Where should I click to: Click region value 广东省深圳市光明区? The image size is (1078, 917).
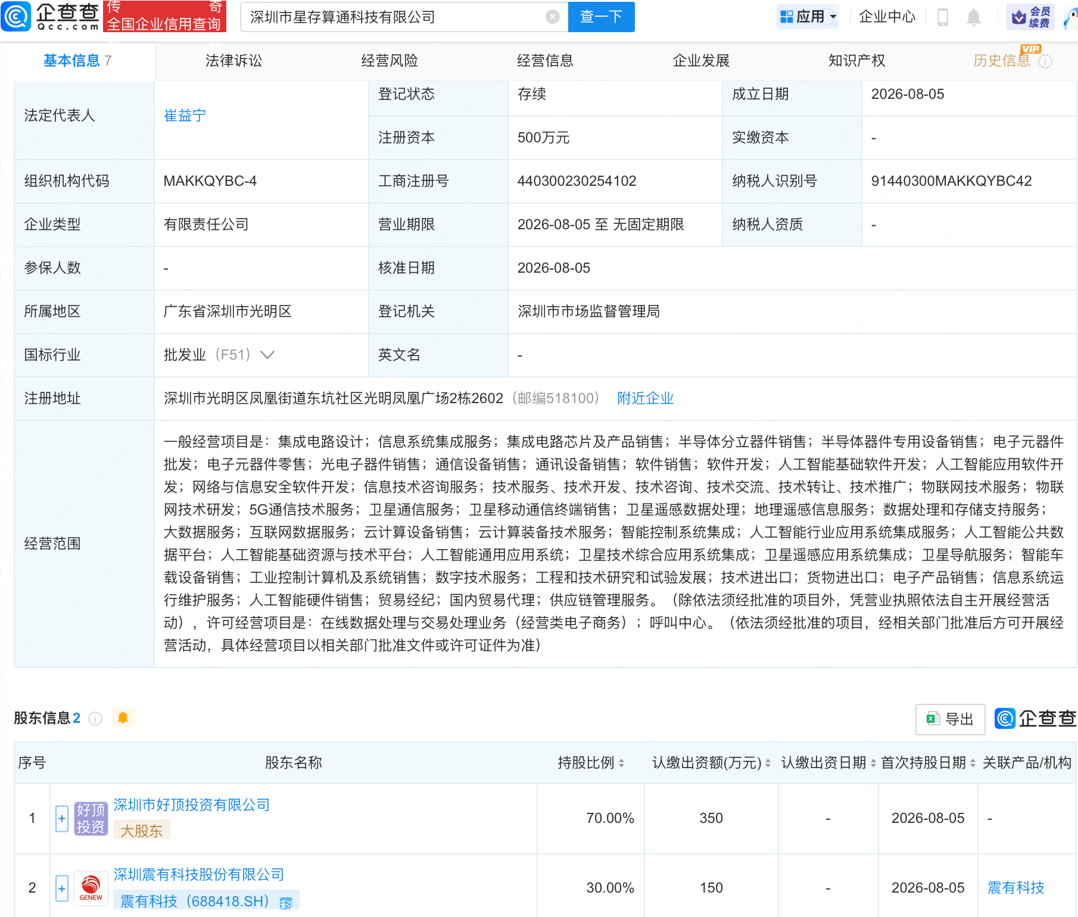tap(228, 311)
